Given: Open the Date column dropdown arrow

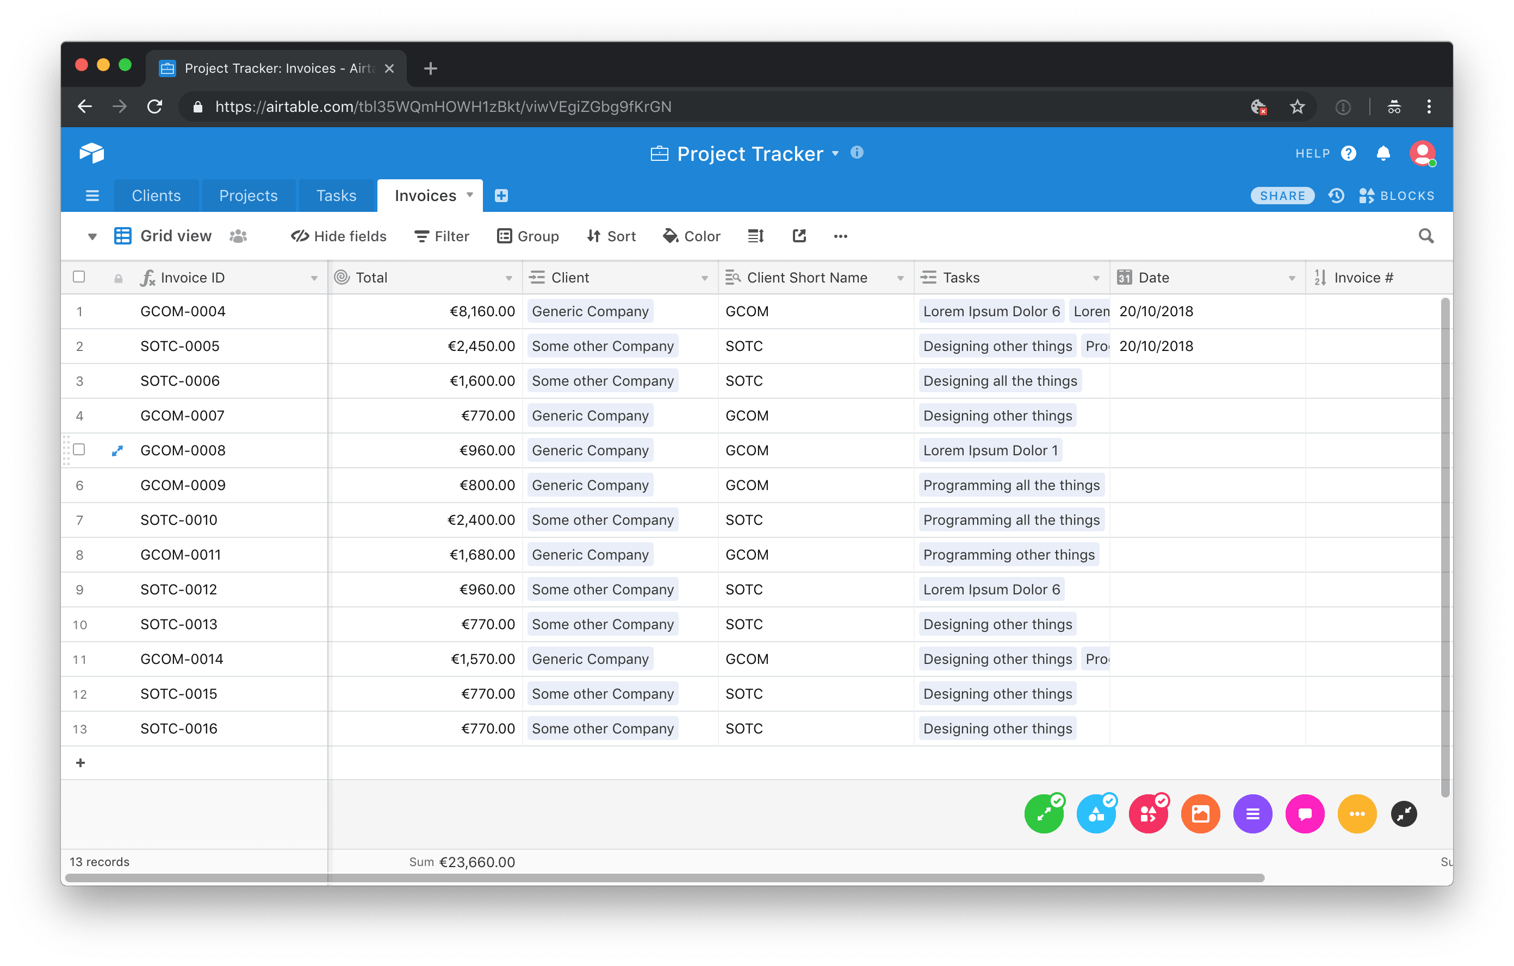Looking at the screenshot, I should 1292,278.
